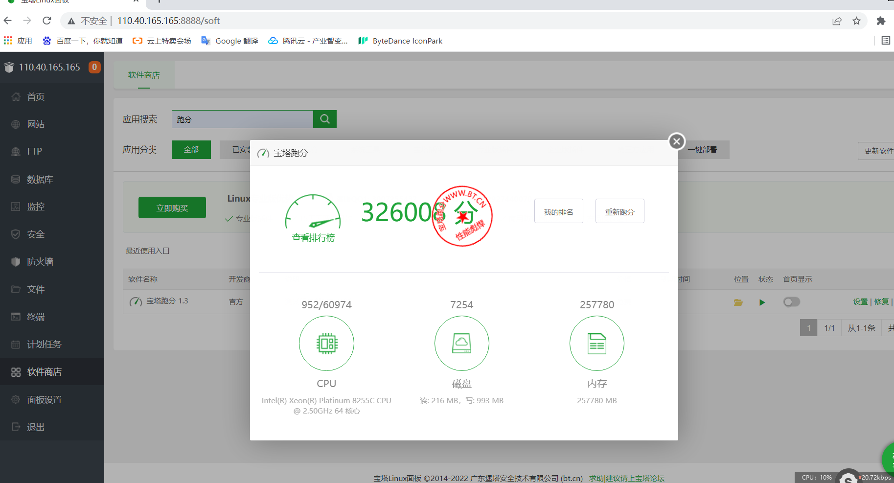Viewport: 894px width, 483px height.
Task: Toggle 首页显示 switch for 宝塔跑分
Action: [x=791, y=302]
